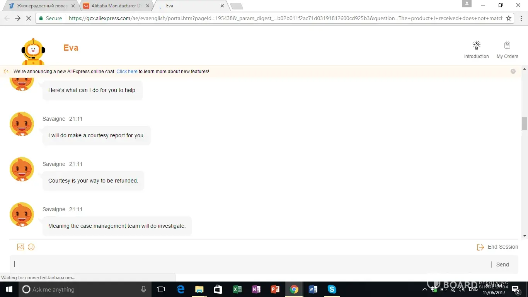Open OneNote from the taskbar

[x=256, y=289]
